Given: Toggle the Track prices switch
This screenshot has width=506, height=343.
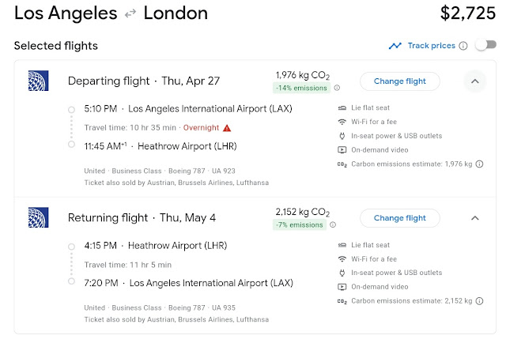Looking at the screenshot, I should [485, 46].
